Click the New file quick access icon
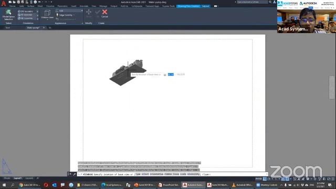This screenshot has height=189, width=336. 10,2
